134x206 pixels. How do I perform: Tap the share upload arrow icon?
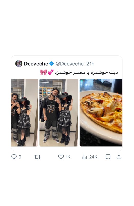tap(119, 157)
